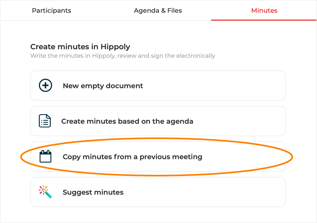The image size is (317, 223).
Task: Click the gray subtitle about signing electronically
Action: pyautogui.click(x=123, y=56)
